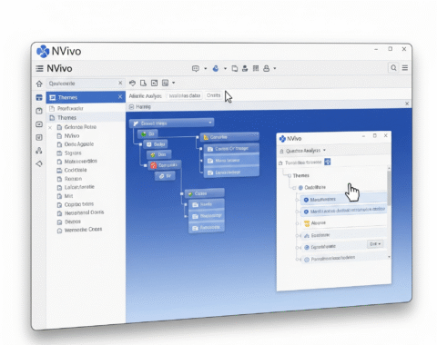437x345 pixels.
Task: Click the Compuils node with red icon
Action: click(x=164, y=165)
